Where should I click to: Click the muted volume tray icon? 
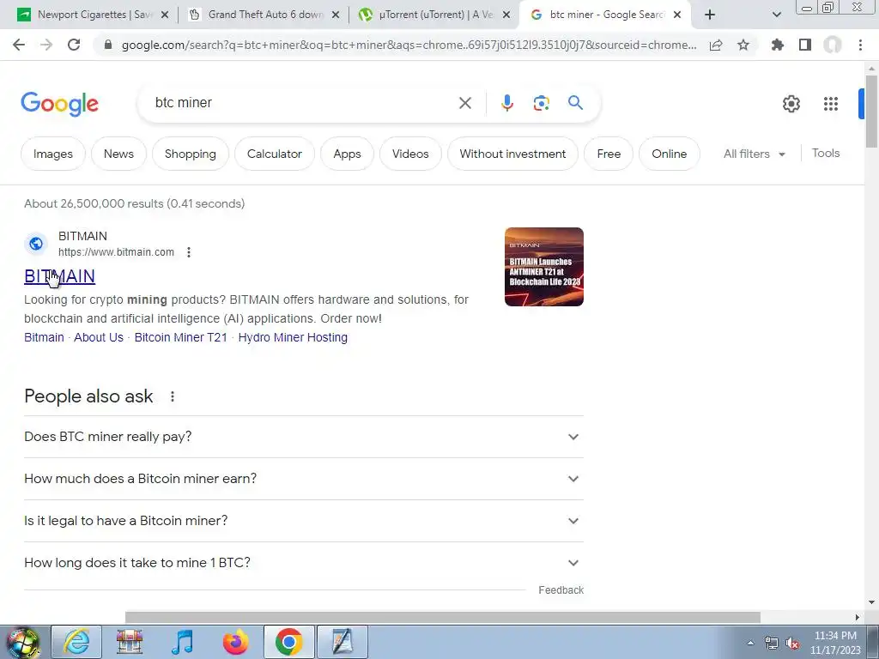tap(792, 643)
